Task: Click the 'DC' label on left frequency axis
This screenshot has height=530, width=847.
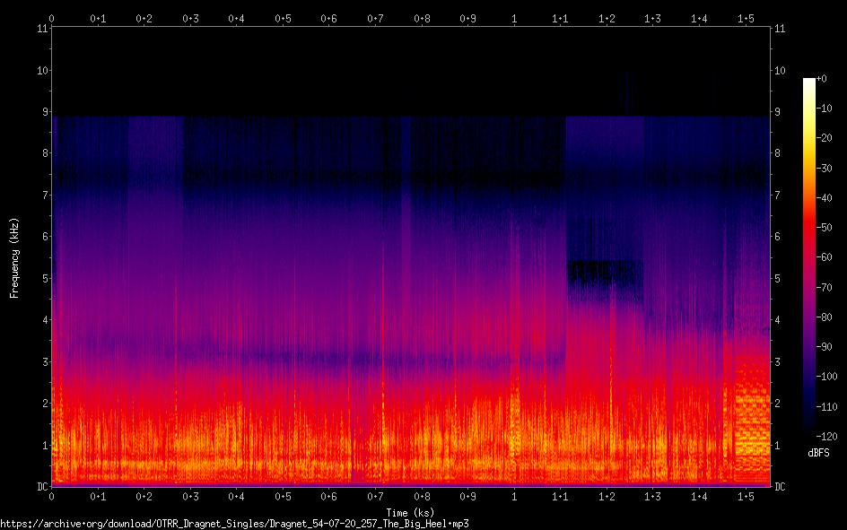Action: (41, 486)
